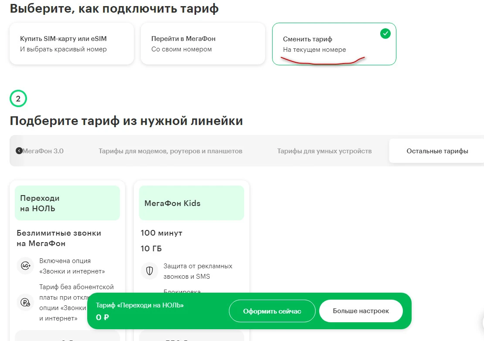The height and width of the screenshot is (341, 484).
Task: Select the 'Сменить тариф' option card
Action: [x=334, y=44]
